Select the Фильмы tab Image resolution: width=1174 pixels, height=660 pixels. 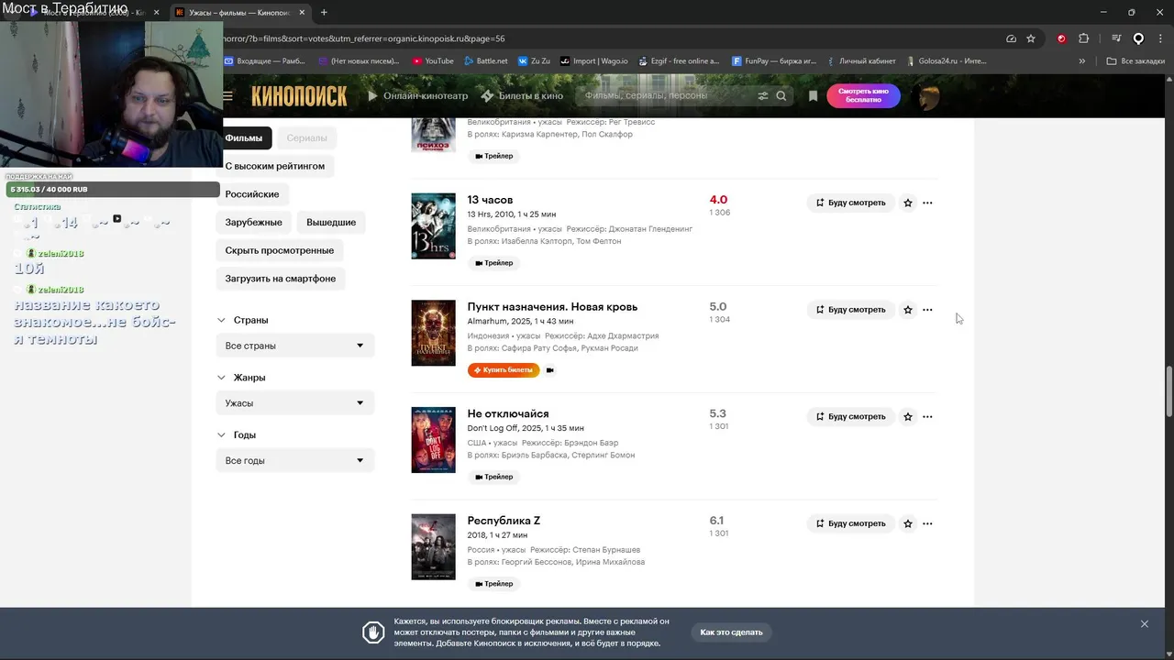[x=244, y=138]
